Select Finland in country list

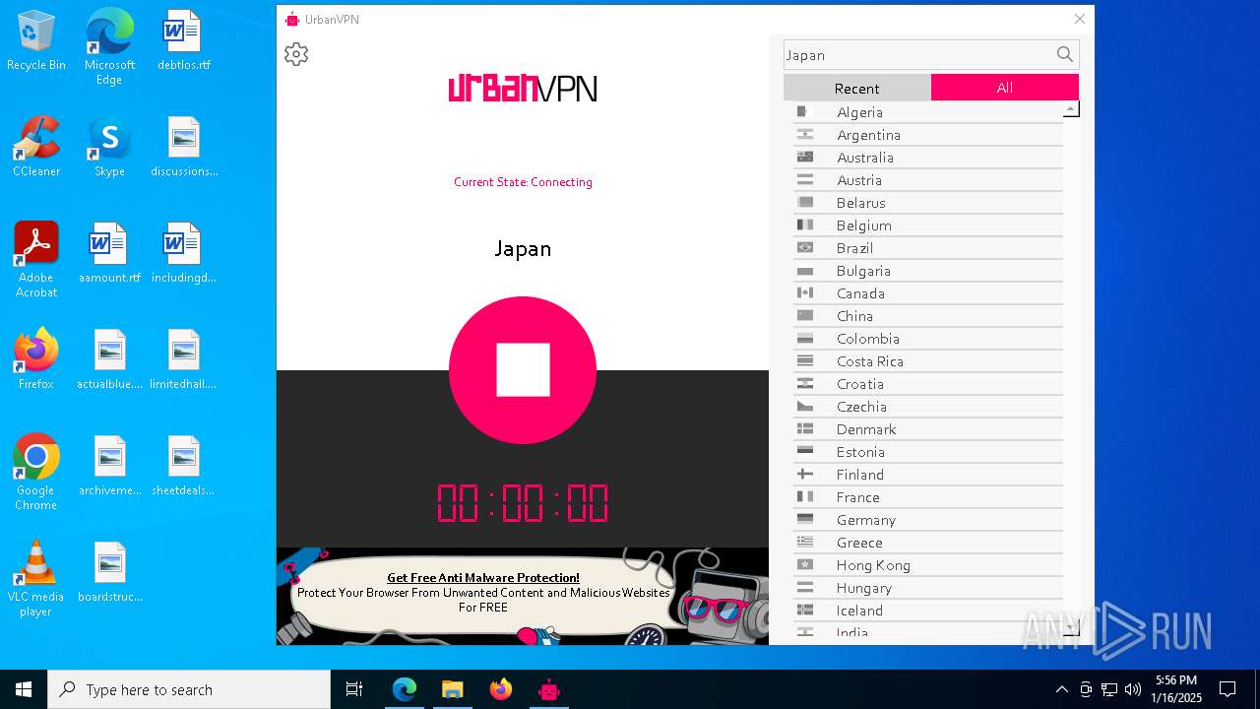928,475
